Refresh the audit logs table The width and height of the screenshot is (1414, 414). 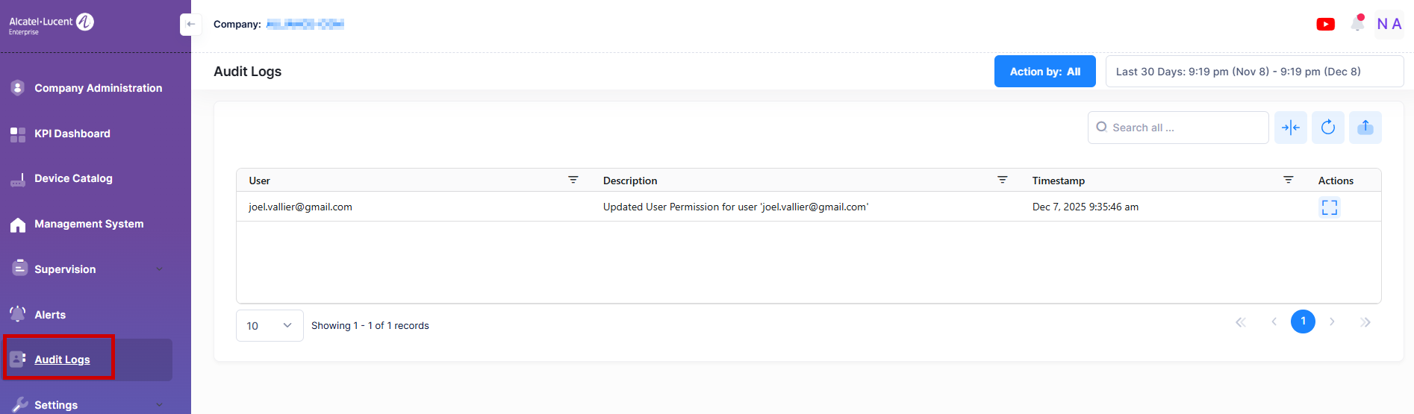1327,128
